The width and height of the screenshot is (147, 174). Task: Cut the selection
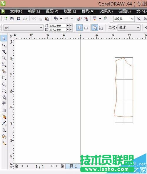click(x=34, y=19)
